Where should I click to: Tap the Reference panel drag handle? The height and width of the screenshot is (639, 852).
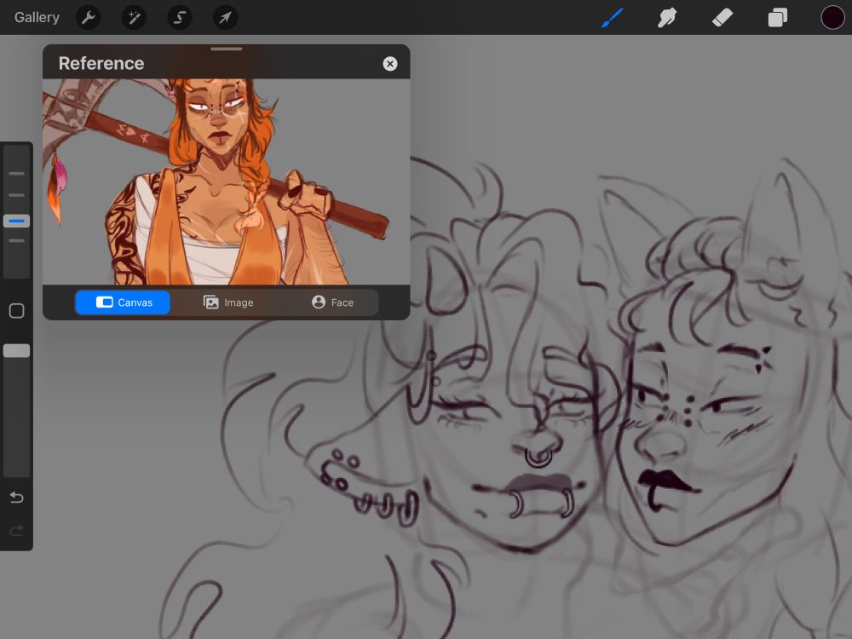click(226, 49)
